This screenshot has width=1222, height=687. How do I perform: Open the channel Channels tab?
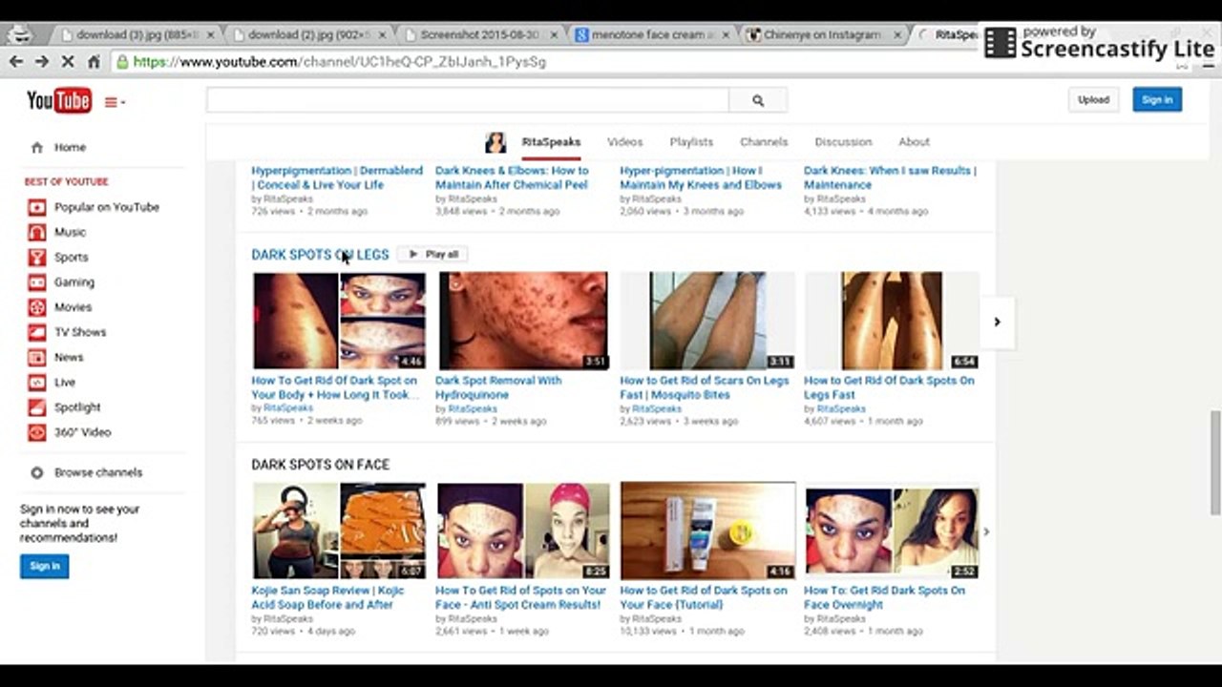[764, 142]
